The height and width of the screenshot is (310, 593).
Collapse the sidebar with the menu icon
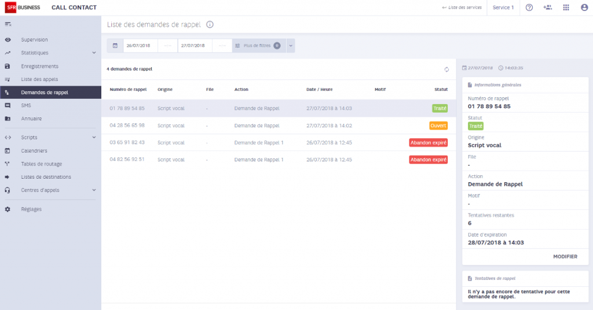click(x=8, y=24)
